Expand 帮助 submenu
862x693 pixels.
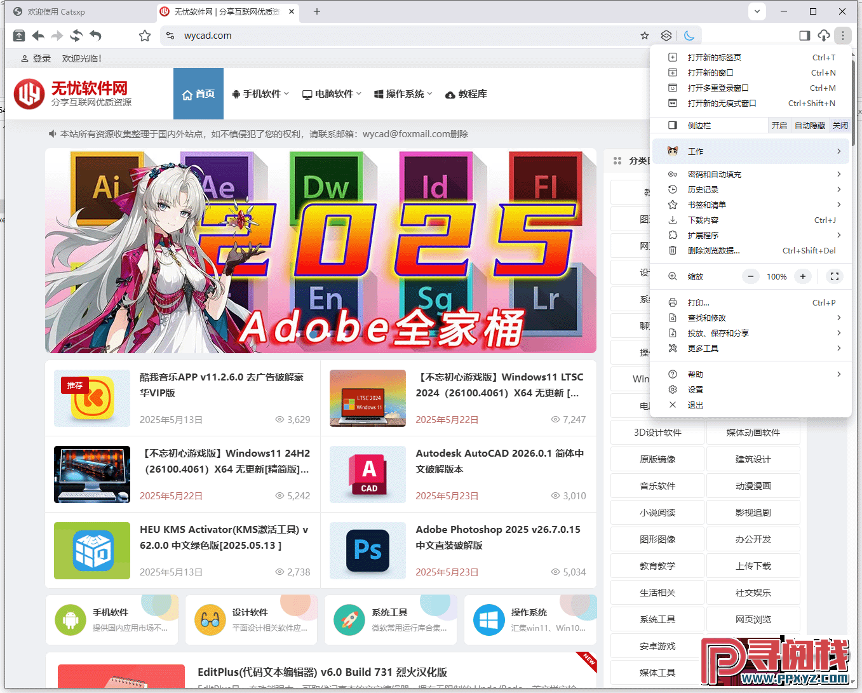pos(751,374)
